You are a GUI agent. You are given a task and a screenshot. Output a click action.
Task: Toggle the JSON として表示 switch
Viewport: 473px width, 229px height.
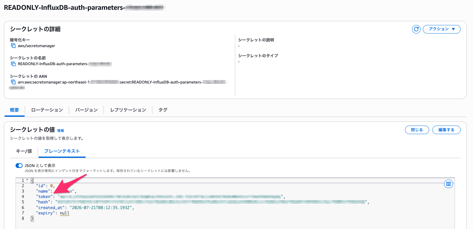(x=19, y=166)
